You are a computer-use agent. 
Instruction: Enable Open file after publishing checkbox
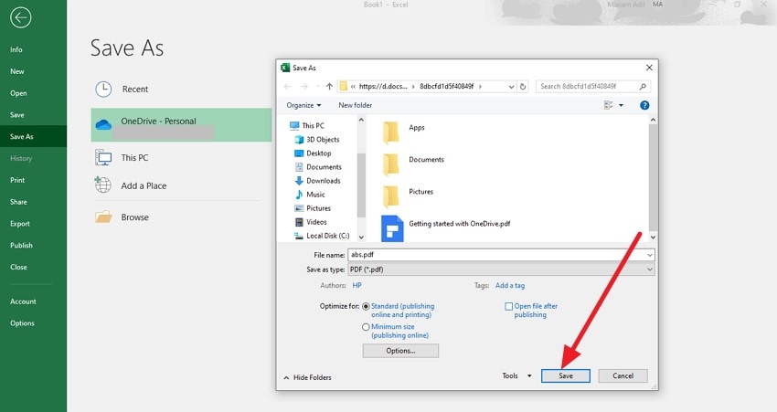pyautogui.click(x=508, y=307)
